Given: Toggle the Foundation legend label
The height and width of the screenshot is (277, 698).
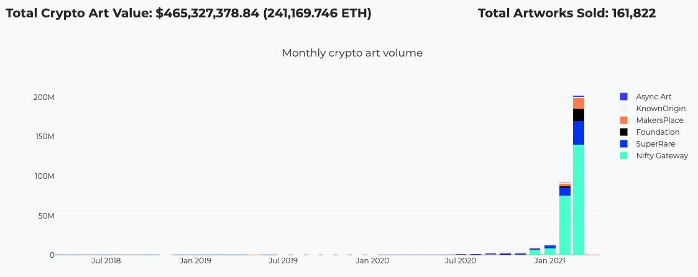Looking at the screenshot, I should coord(658,132).
